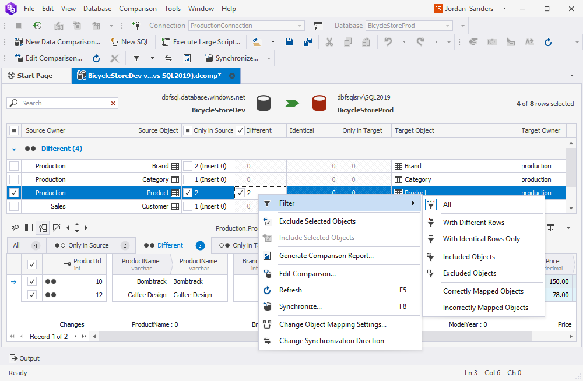Expand the document tabs list arrow
The width and height of the screenshot is (583, 381).
(571, 76)
